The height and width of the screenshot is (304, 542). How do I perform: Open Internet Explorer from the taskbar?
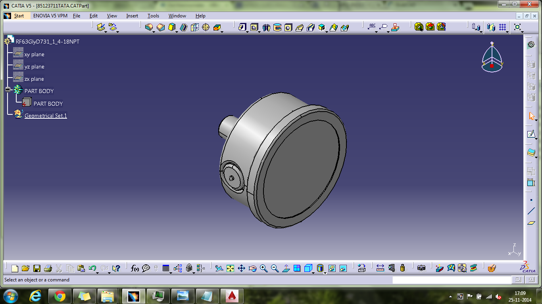pyautogui.click(x=35, y=296)
